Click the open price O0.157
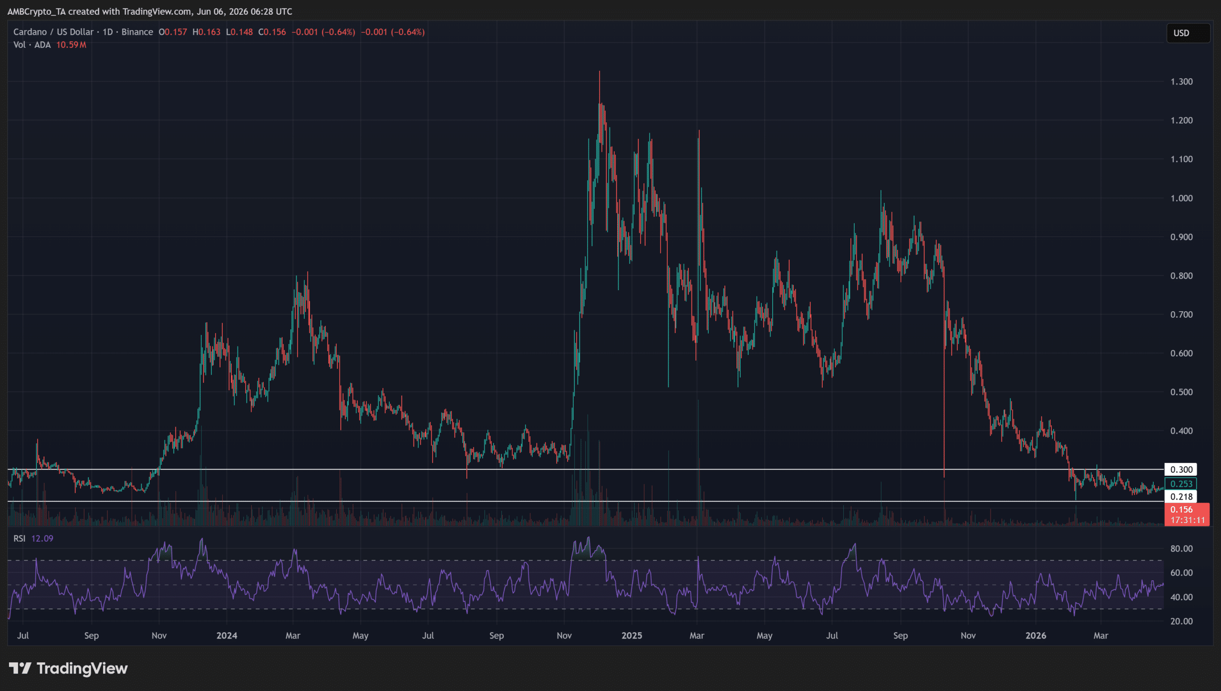 pos(173,32)
